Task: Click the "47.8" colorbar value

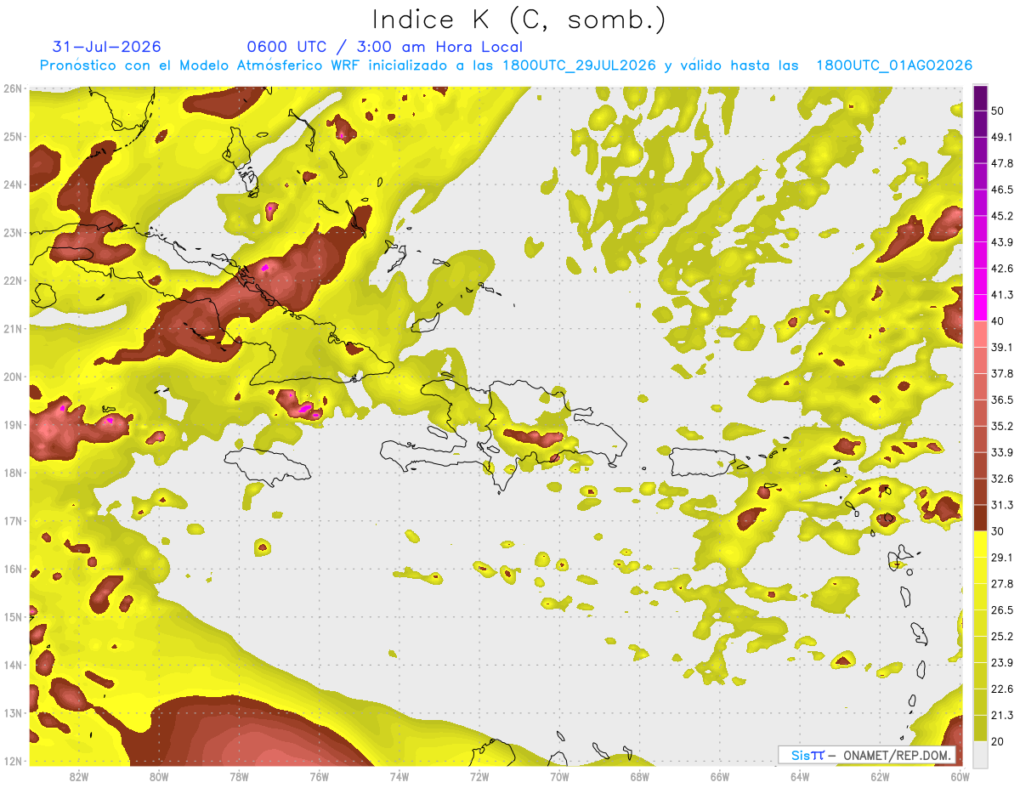Action: 1003,163
